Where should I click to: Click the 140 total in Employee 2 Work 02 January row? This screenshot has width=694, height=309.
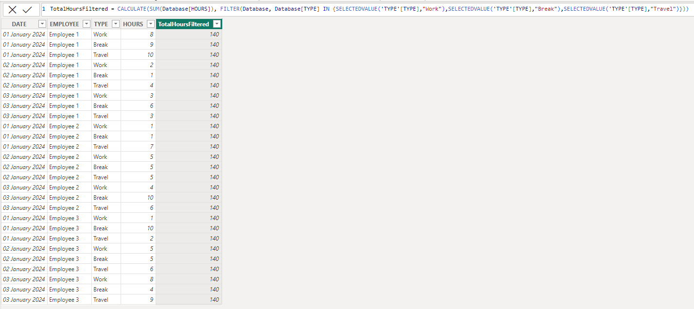189,157
